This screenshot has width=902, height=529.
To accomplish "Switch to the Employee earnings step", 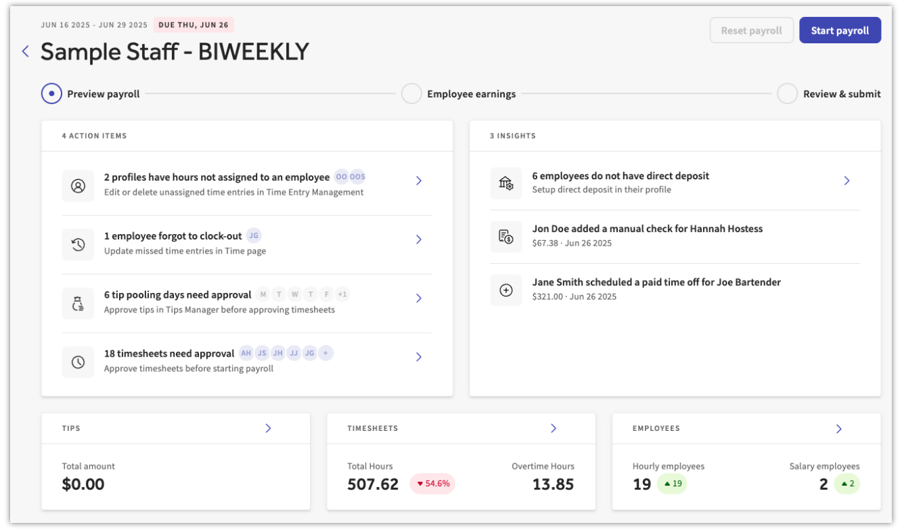I will (411, 93).
